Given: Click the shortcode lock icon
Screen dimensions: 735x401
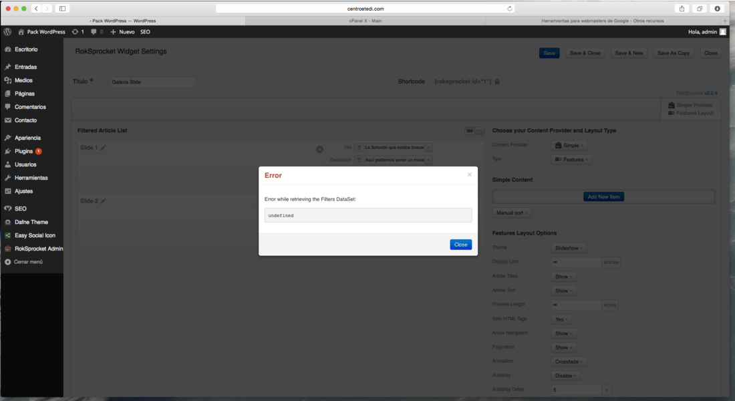Looking at the screenshot, I should click(497, 81).
